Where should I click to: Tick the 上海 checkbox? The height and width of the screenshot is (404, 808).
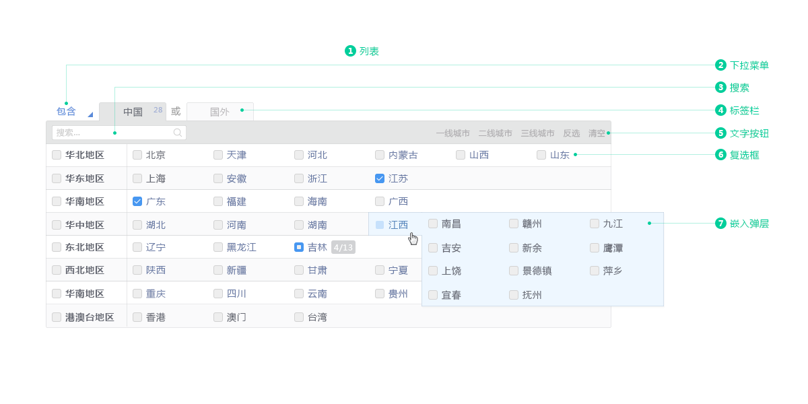point(137,178)
